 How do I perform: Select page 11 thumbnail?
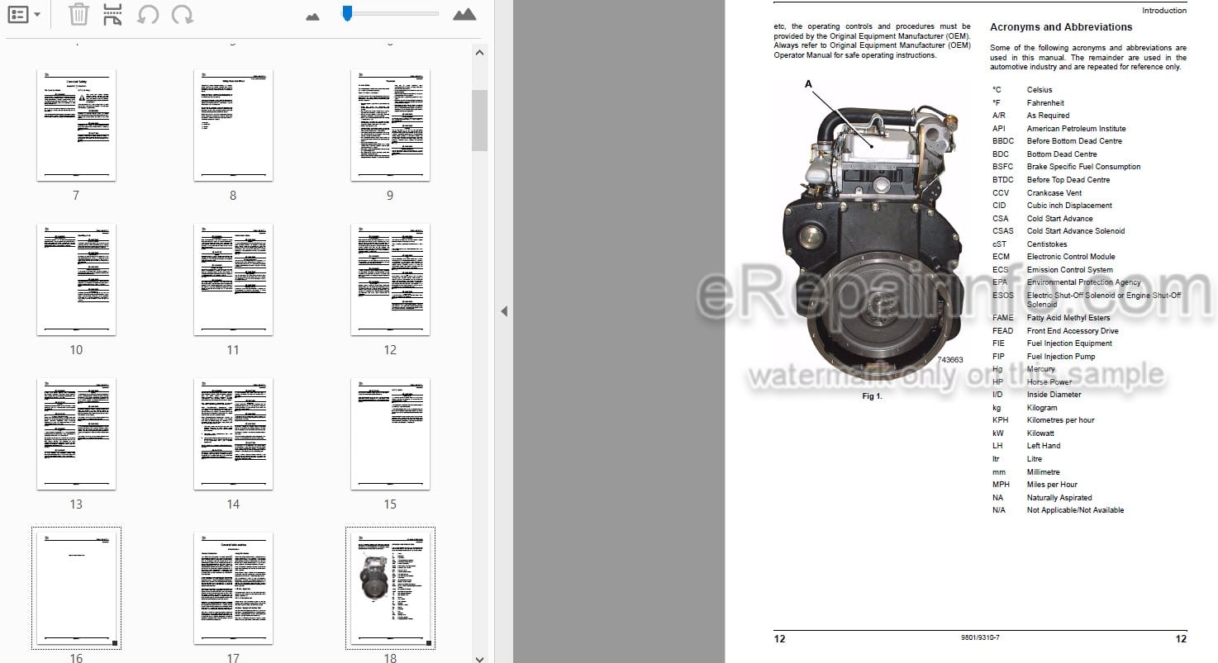(233, 280)
